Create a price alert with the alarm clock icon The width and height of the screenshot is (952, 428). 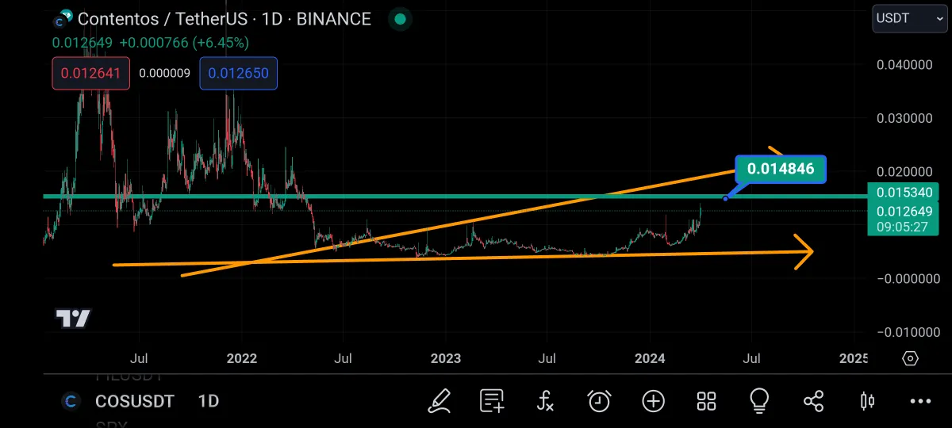599,401
